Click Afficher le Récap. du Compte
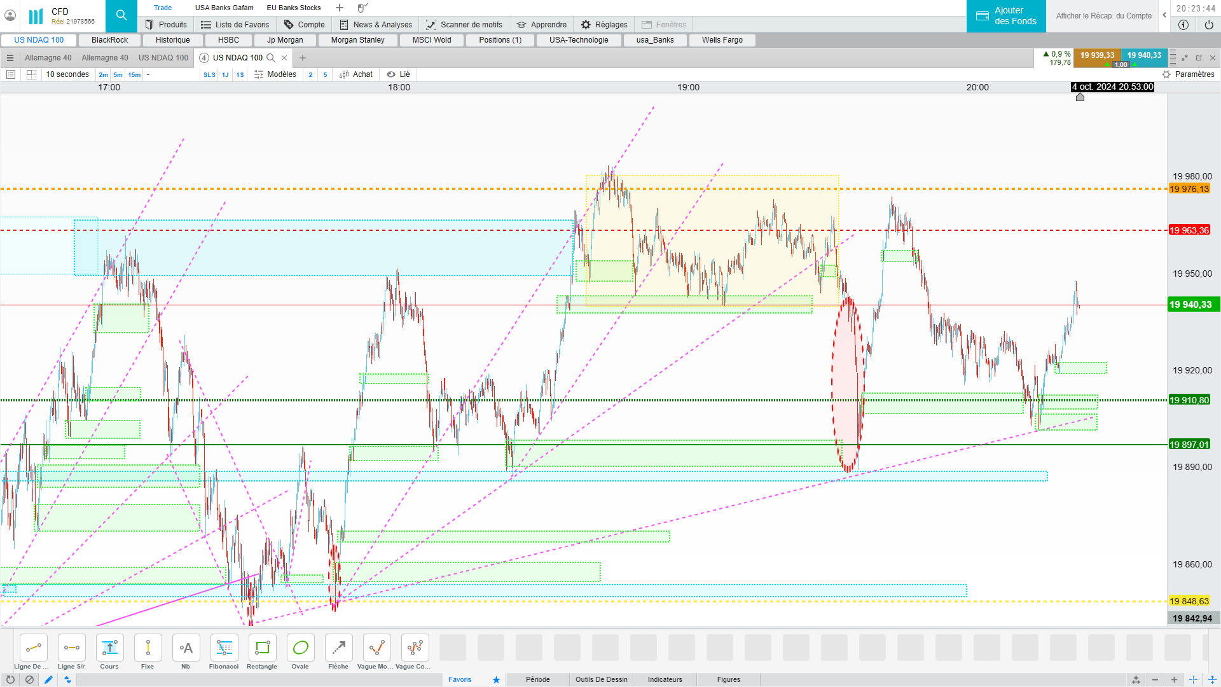1221x687 pixels. coord(1103,16)
